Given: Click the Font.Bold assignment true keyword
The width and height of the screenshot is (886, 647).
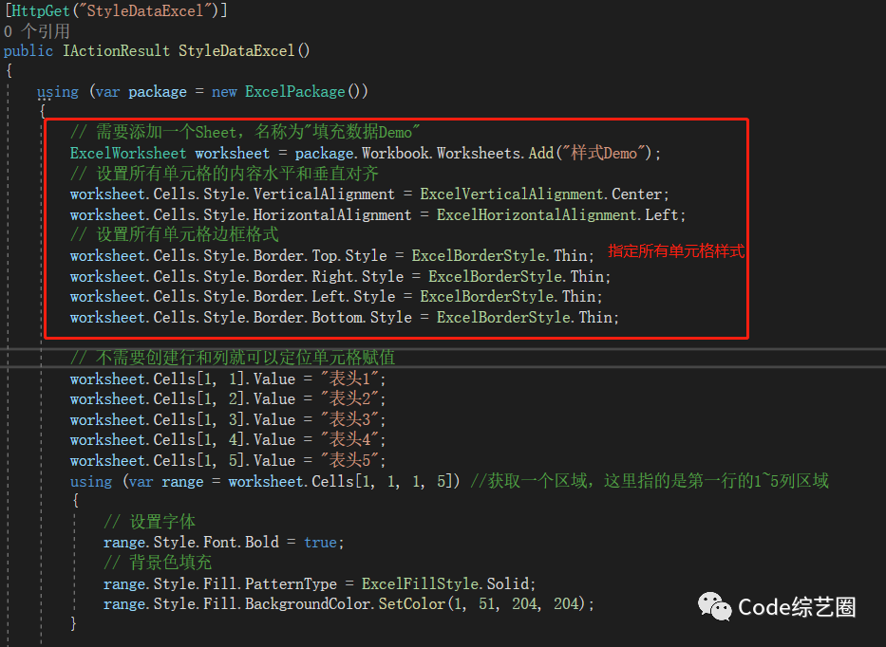Looking at the screenshot, I should pyautogui.click(x=320, y=542).
